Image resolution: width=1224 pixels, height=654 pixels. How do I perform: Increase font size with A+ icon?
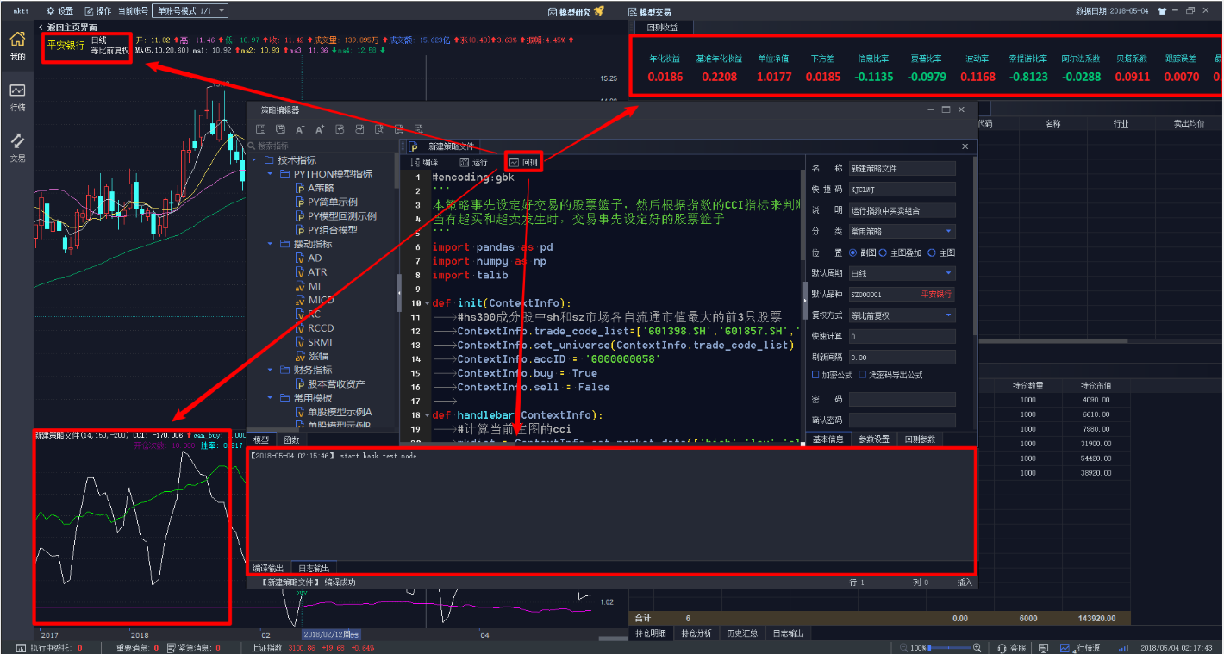pos(320,129)
